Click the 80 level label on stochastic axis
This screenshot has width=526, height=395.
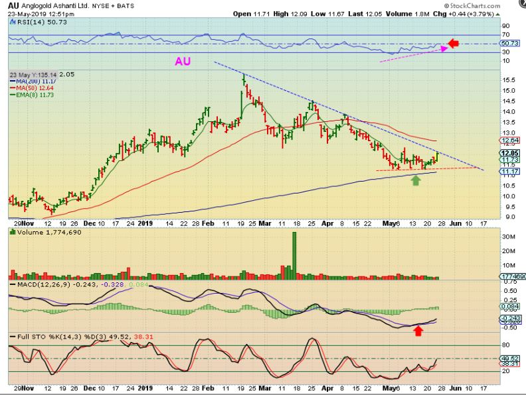[x=506, y=345]
